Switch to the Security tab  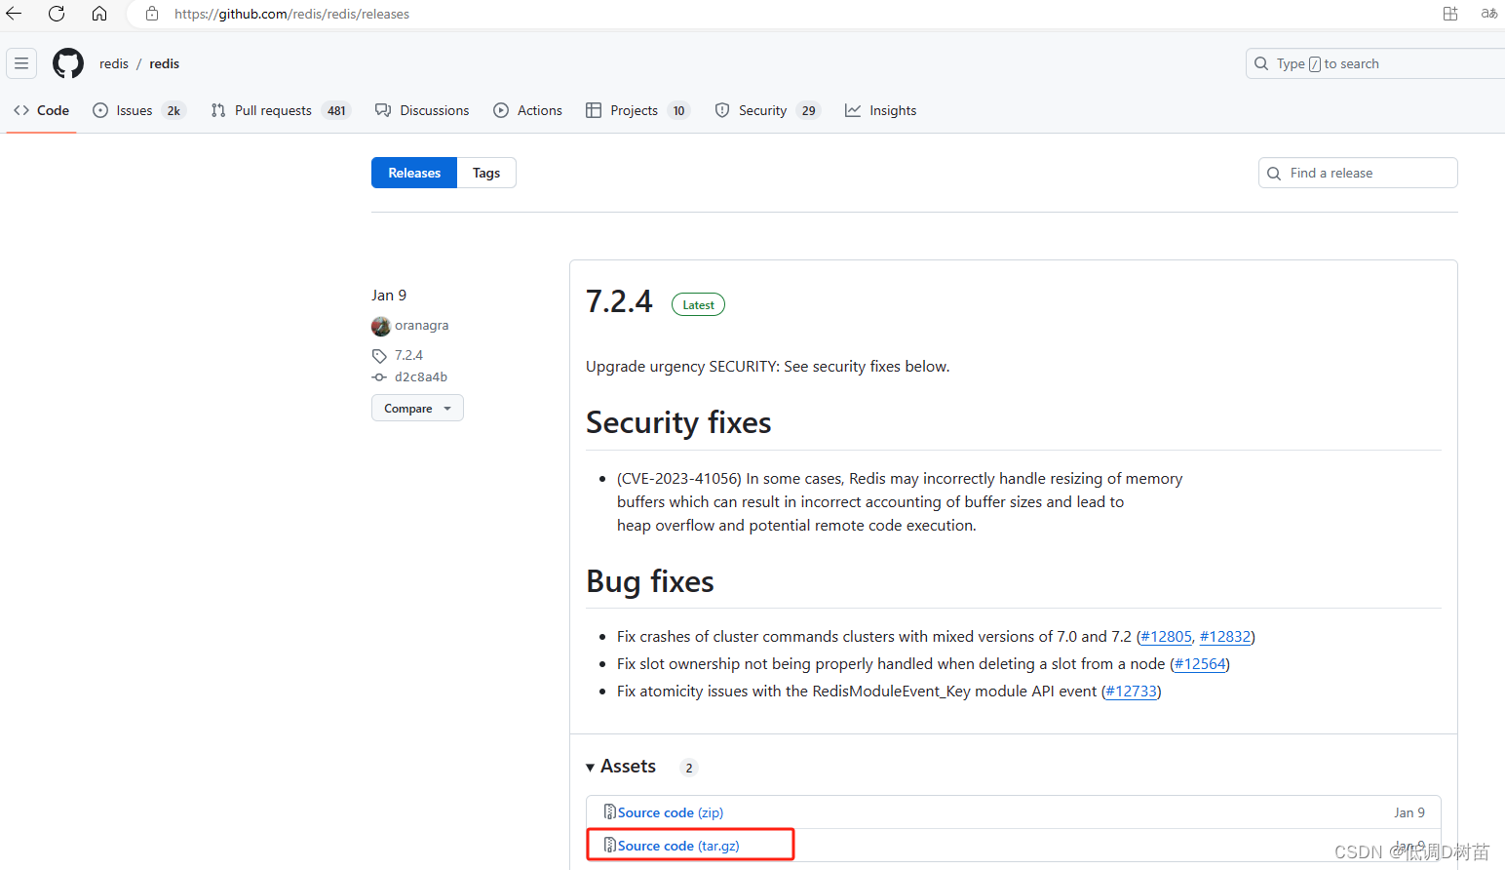tap(767, 110)
